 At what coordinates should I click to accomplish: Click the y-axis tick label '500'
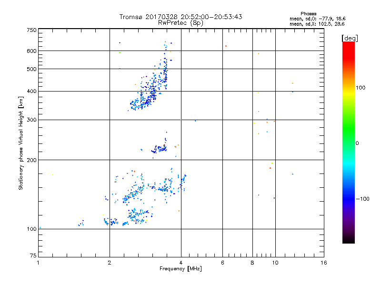31,69
